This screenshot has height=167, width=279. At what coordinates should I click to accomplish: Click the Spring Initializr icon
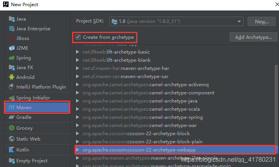tap(12, 98)
